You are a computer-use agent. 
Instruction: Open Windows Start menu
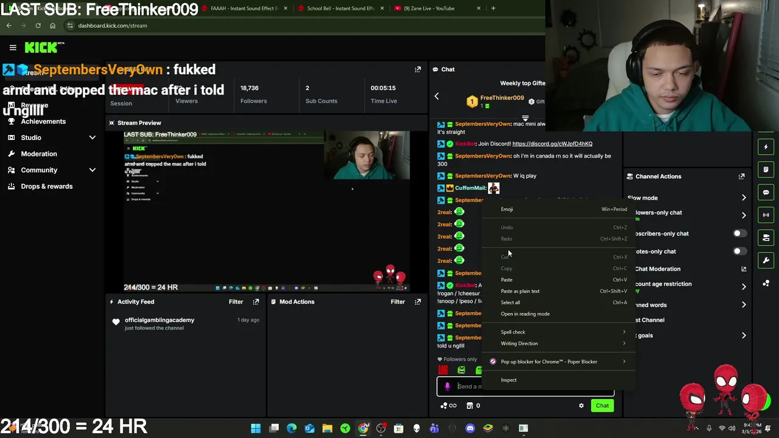coord(256,428)
